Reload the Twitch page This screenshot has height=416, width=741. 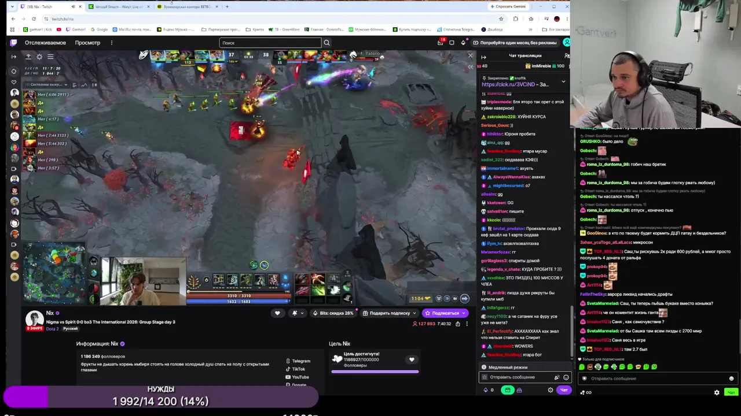point(34,18)
